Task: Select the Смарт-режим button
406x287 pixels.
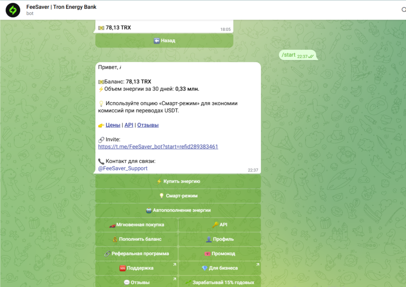Action: [178, 196]
